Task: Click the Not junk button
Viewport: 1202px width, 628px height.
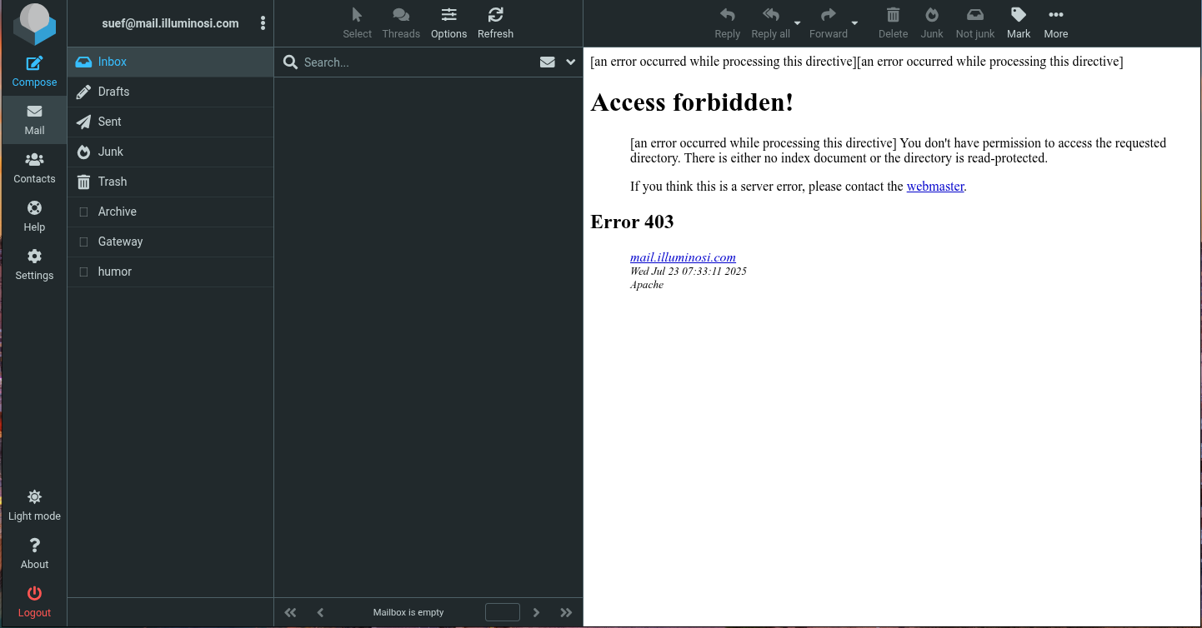Action: [x=975, y=23]
